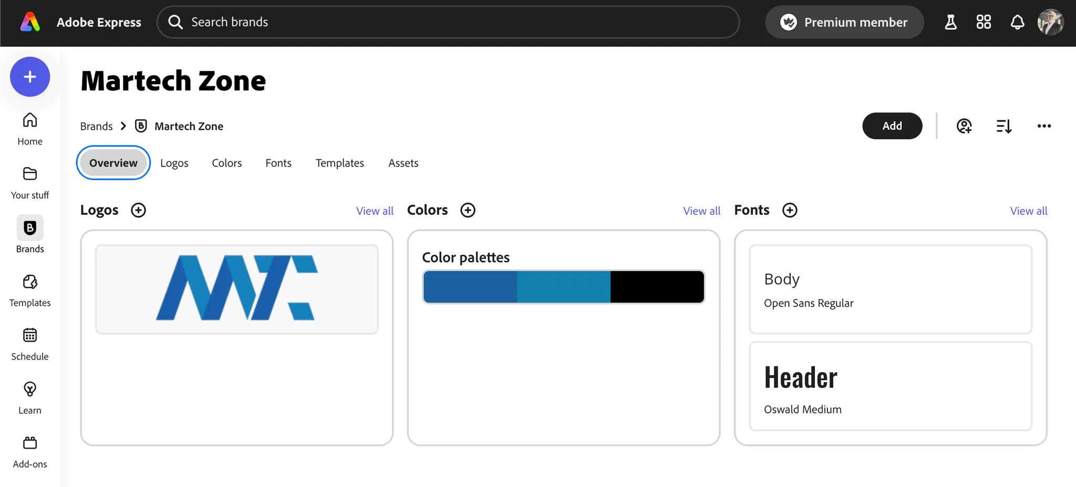The height and width of the screenshot is (487, 1076).
Task: Click the Open Sans Regular label
Action: pos(809,303)
